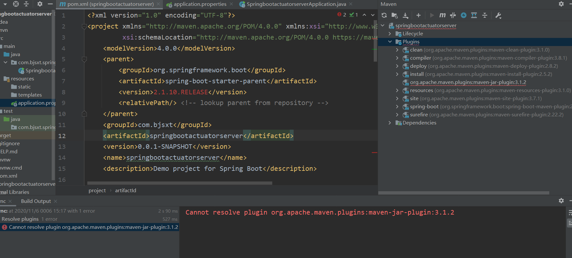Click Generate Sources and Update Folders icon
Viewport: 572px width, 258px height.
395,15
